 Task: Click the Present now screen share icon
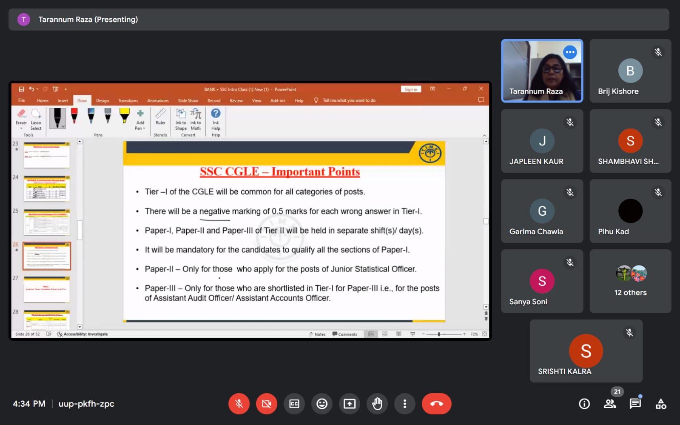pos(350,404)
